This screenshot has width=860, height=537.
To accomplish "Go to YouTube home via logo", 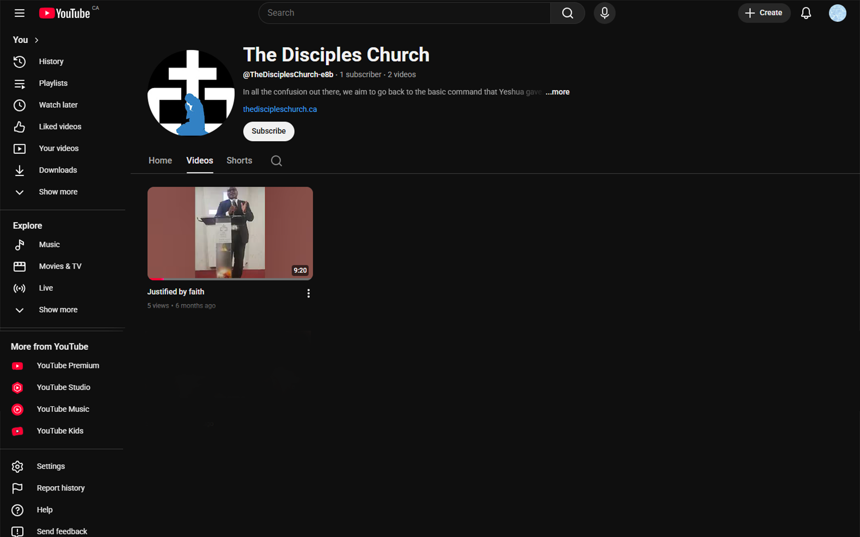I will point(65,13).
